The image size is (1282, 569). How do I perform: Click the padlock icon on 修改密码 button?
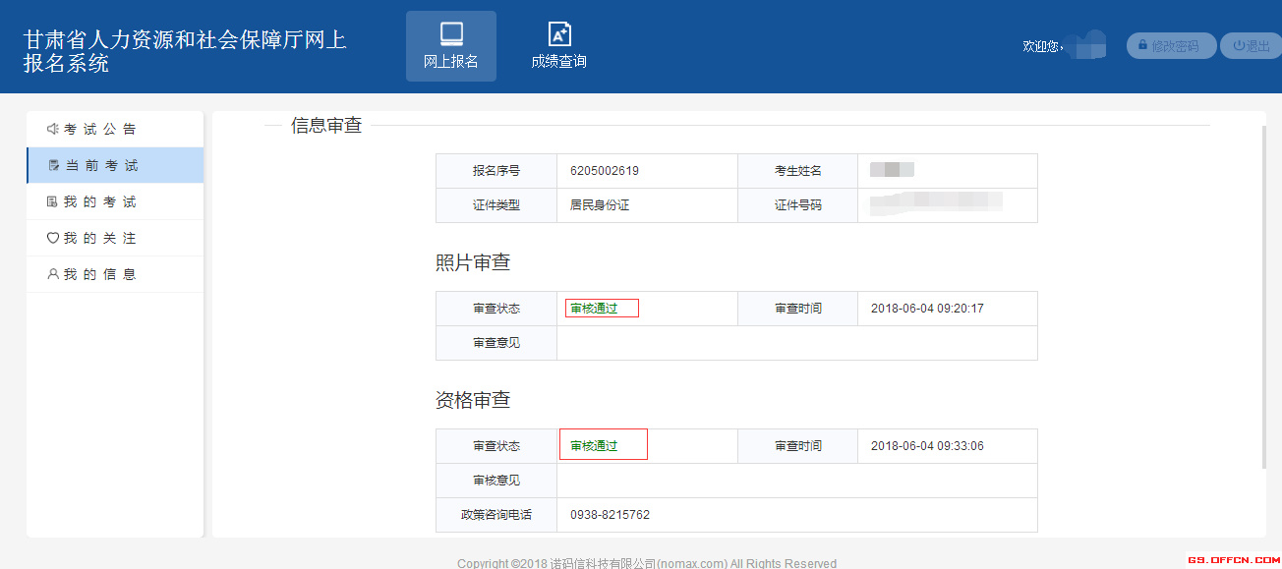click(1142, 45)
